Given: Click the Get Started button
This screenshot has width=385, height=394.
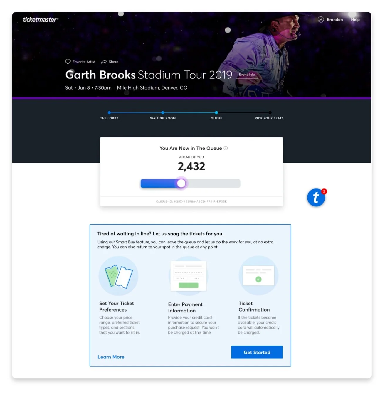Looking at the screenshot, I should coord(257,352).
